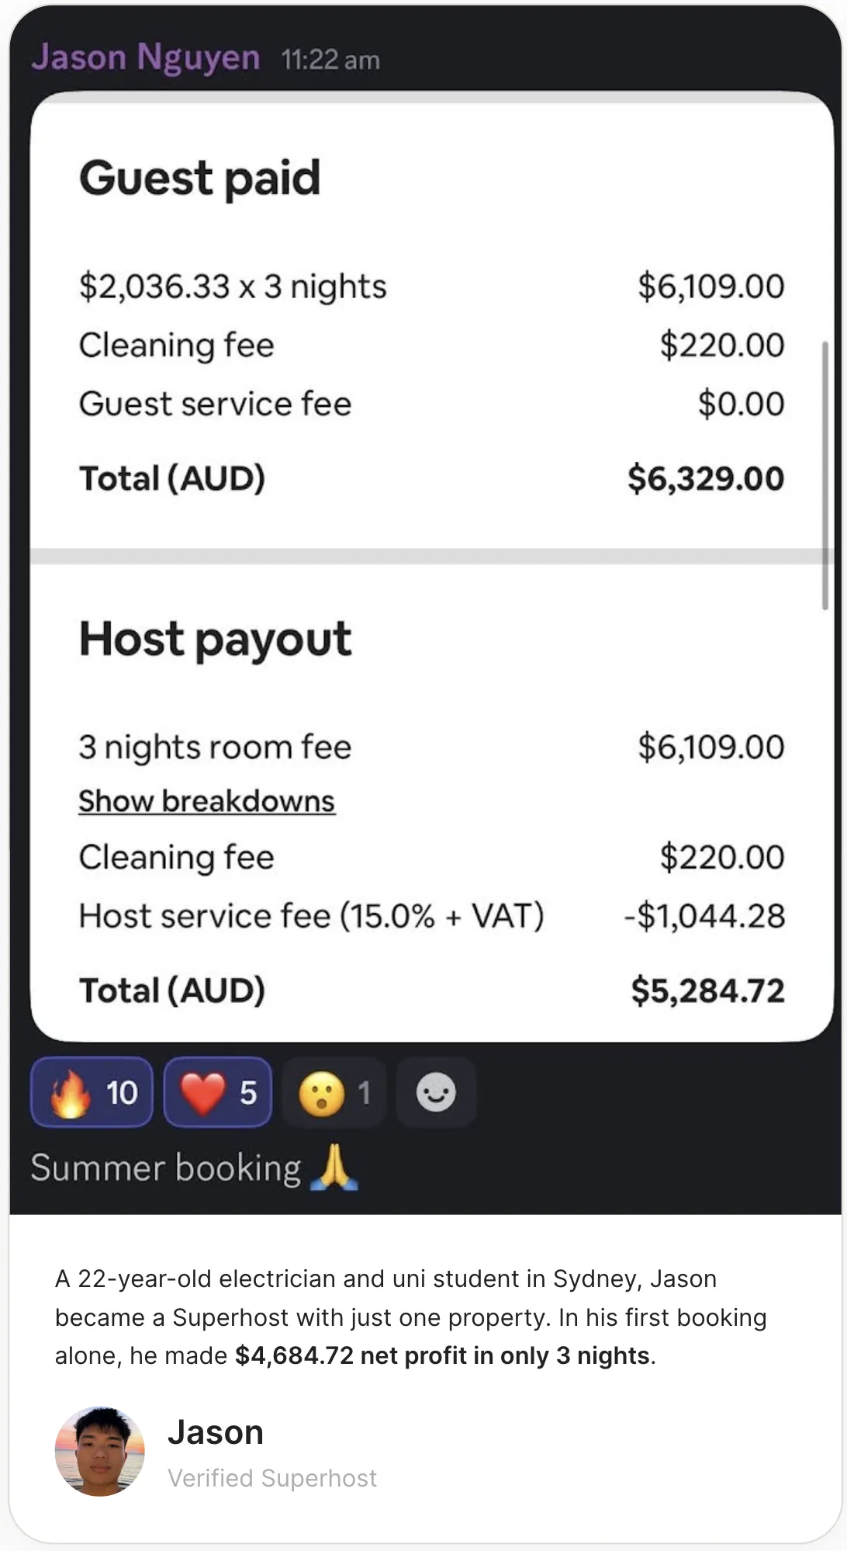Expand the Show breakdowns link

click(x=206, y=801)
